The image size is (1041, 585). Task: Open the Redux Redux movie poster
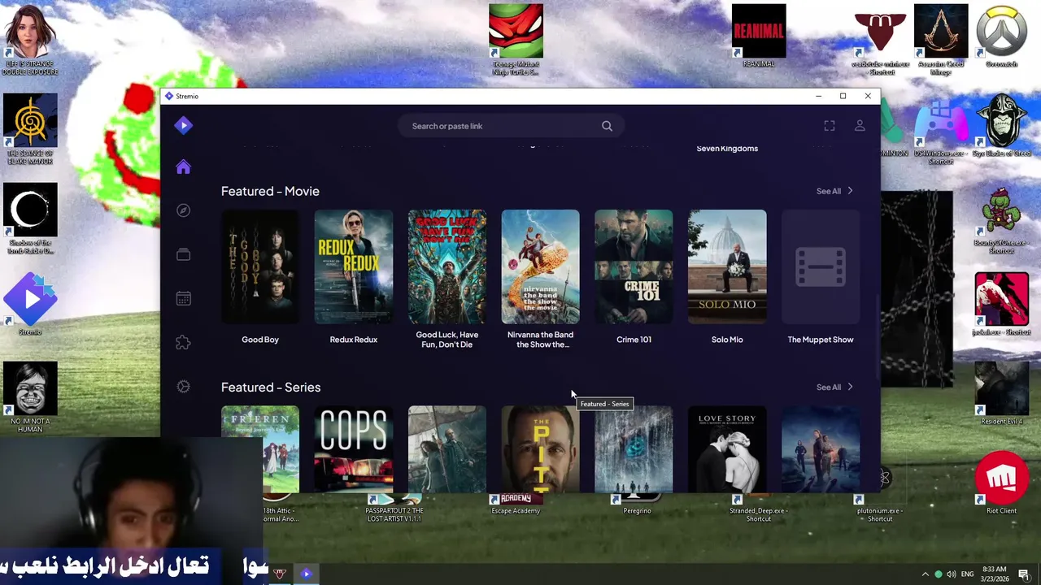tap(354, 266)
